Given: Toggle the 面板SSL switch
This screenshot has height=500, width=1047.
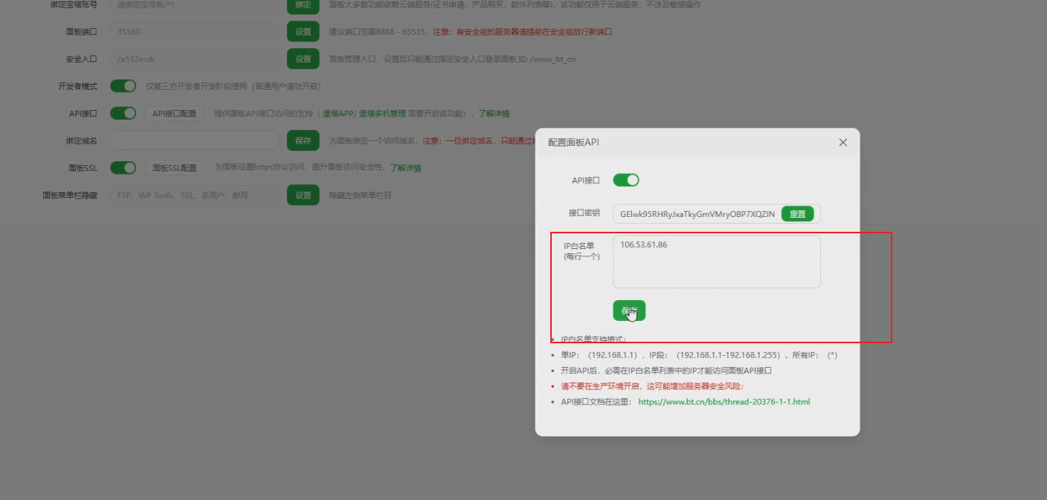Looking at the screenshot, I should point(123,167).
